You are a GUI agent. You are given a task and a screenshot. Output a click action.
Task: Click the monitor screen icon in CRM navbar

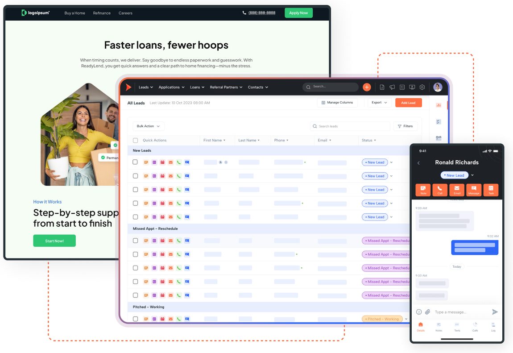(x=412, y=87)
